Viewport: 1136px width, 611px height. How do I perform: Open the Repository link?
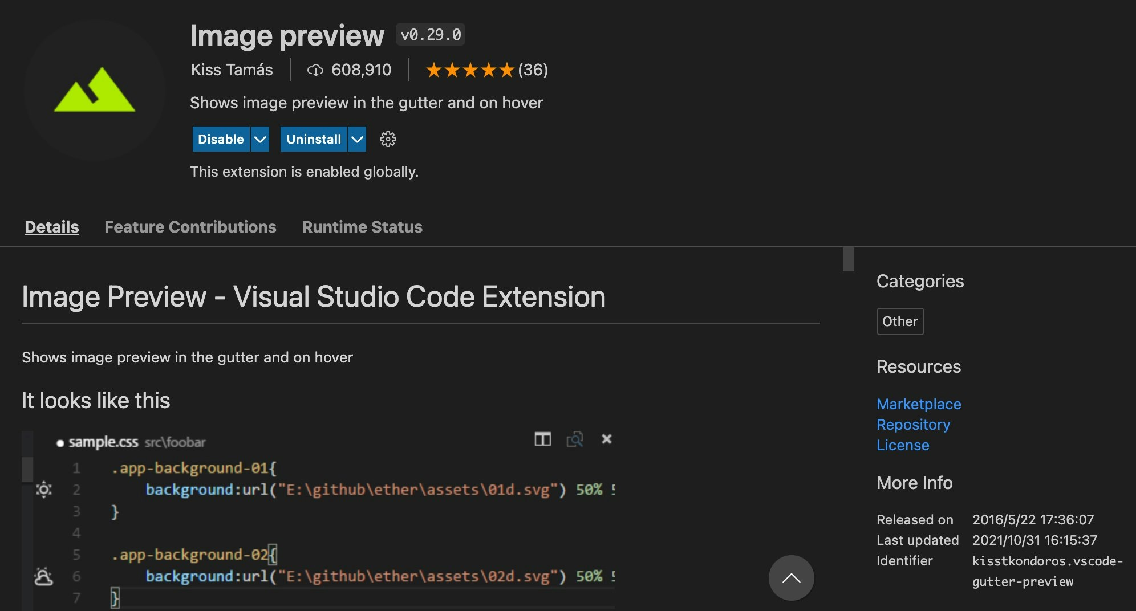click(x=913, y=425)
